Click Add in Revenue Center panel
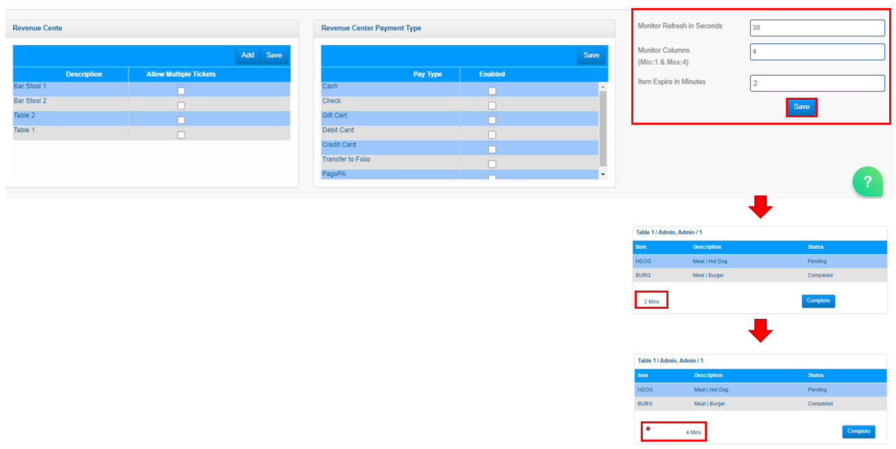The height and width of the screenshot is (449, 896). point(248,55)
